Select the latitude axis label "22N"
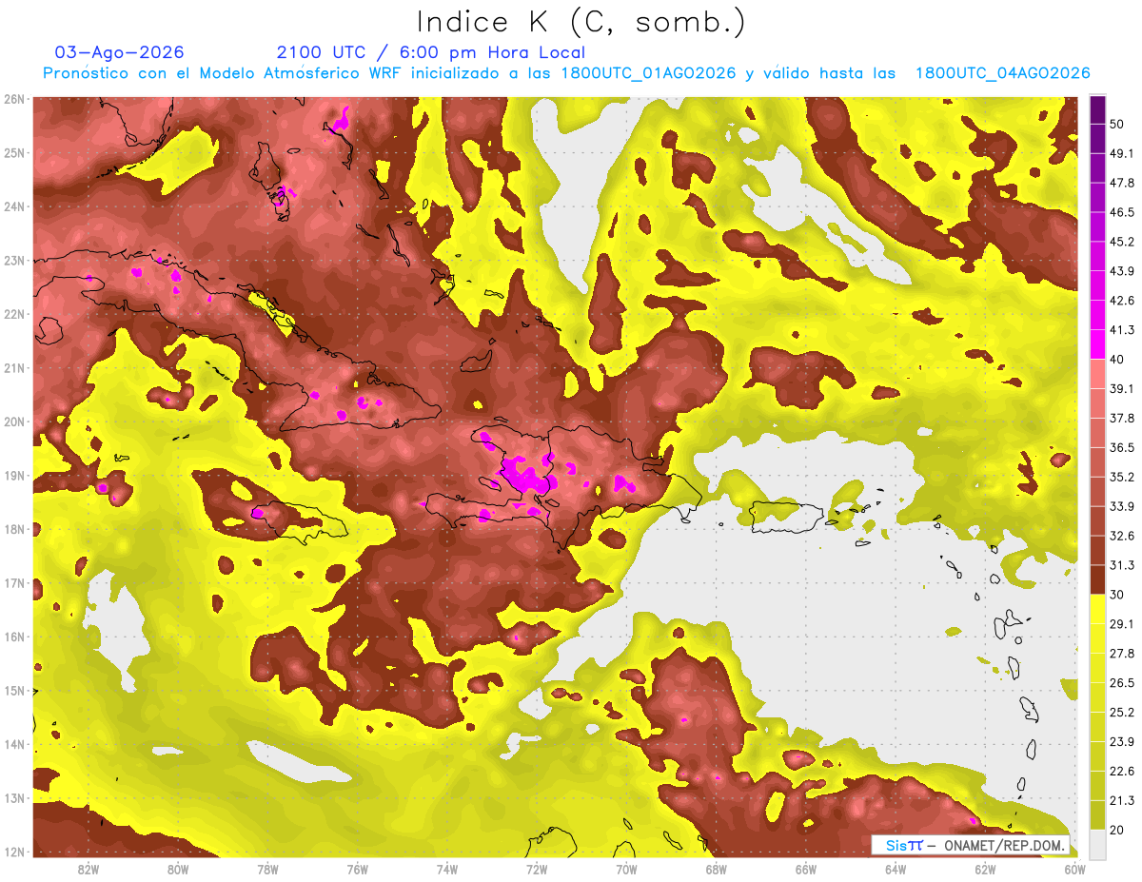This screenshot has width=1142, height=882. [x=14, y=314]
